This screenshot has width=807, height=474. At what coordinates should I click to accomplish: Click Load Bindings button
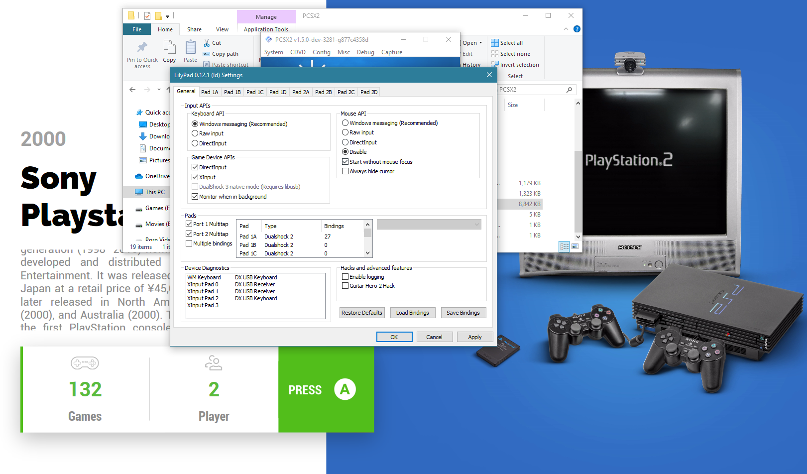click(x=412, y=313)
